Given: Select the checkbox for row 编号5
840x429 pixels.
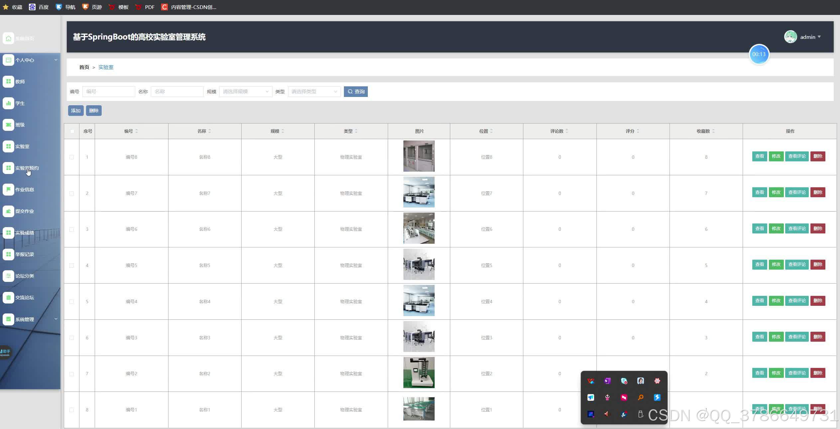Looking at the screenshot, I should [x=72, y=265].
